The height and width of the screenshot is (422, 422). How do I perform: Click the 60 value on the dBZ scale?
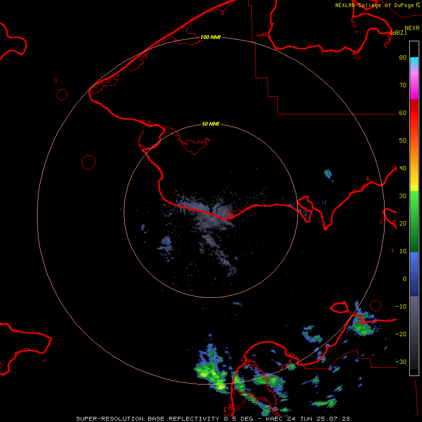click(403, 113)
